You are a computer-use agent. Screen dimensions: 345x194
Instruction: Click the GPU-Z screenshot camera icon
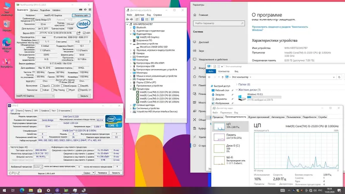(81, 9)
